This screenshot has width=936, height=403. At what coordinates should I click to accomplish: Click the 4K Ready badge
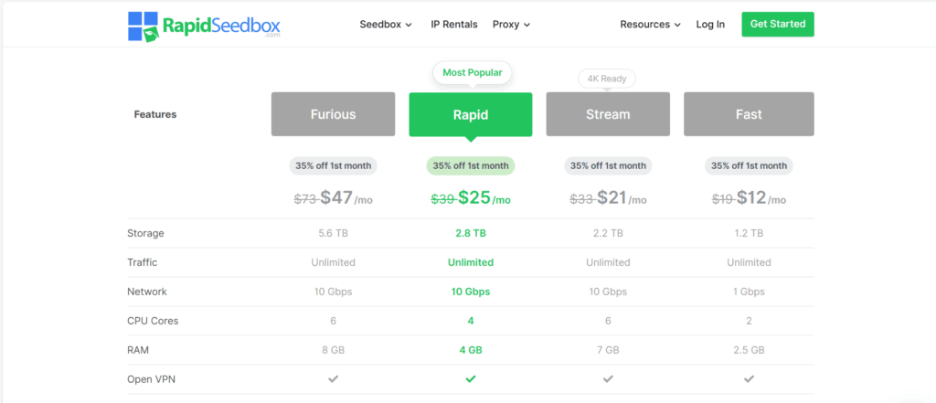[x=607, y=79]
